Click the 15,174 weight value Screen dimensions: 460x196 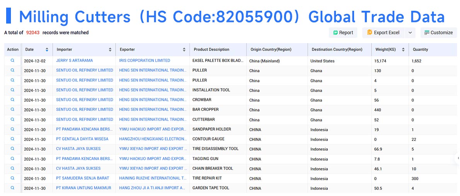click(x=380, y=61)
